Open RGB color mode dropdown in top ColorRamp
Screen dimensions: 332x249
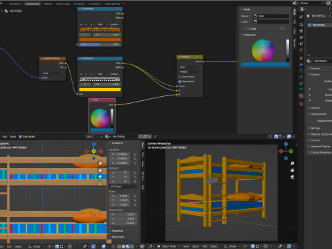tap(102, 24)
